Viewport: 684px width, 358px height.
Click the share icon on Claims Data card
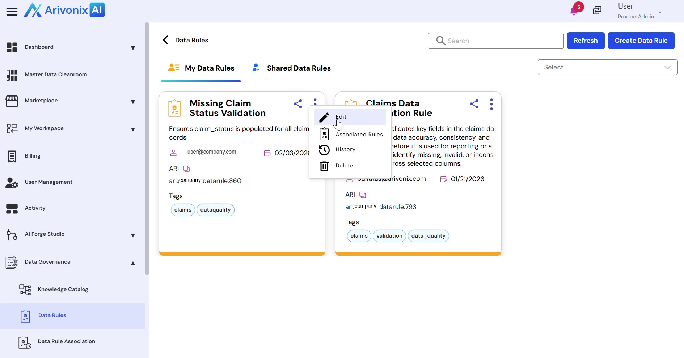coord(474,104)
